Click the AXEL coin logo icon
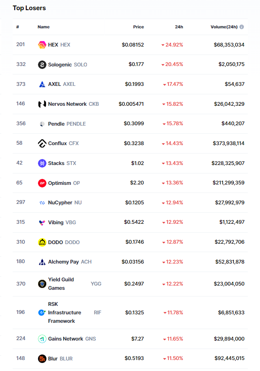This screenshot has height=371, width=260. coord(42,84)
